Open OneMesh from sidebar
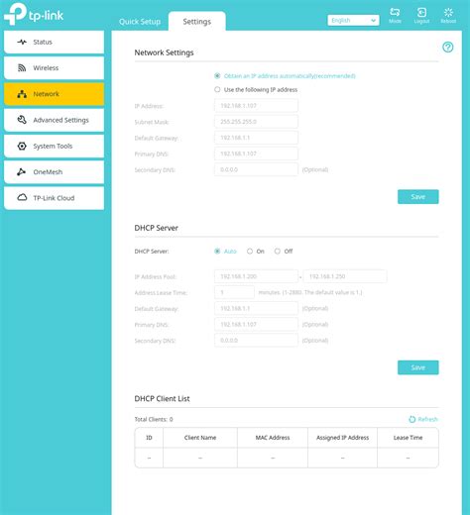This screenshot has height=515, width=470. (54, 172)
